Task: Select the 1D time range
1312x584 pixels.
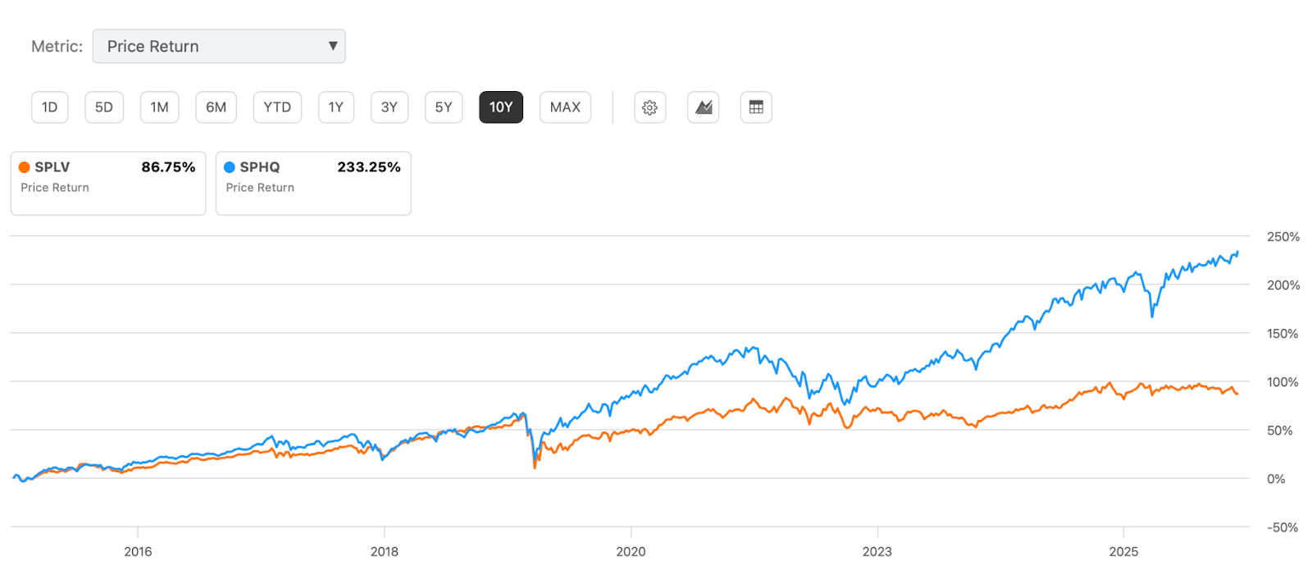Action: tap(50, 107)
